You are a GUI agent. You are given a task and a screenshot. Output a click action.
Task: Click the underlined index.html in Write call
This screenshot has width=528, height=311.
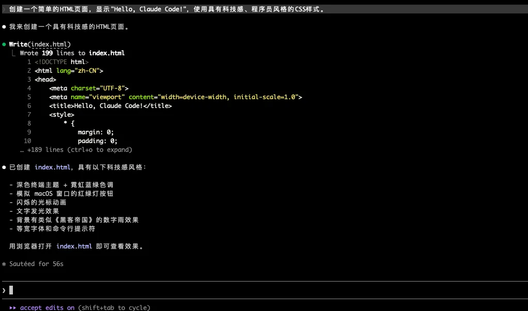point(49,44)
